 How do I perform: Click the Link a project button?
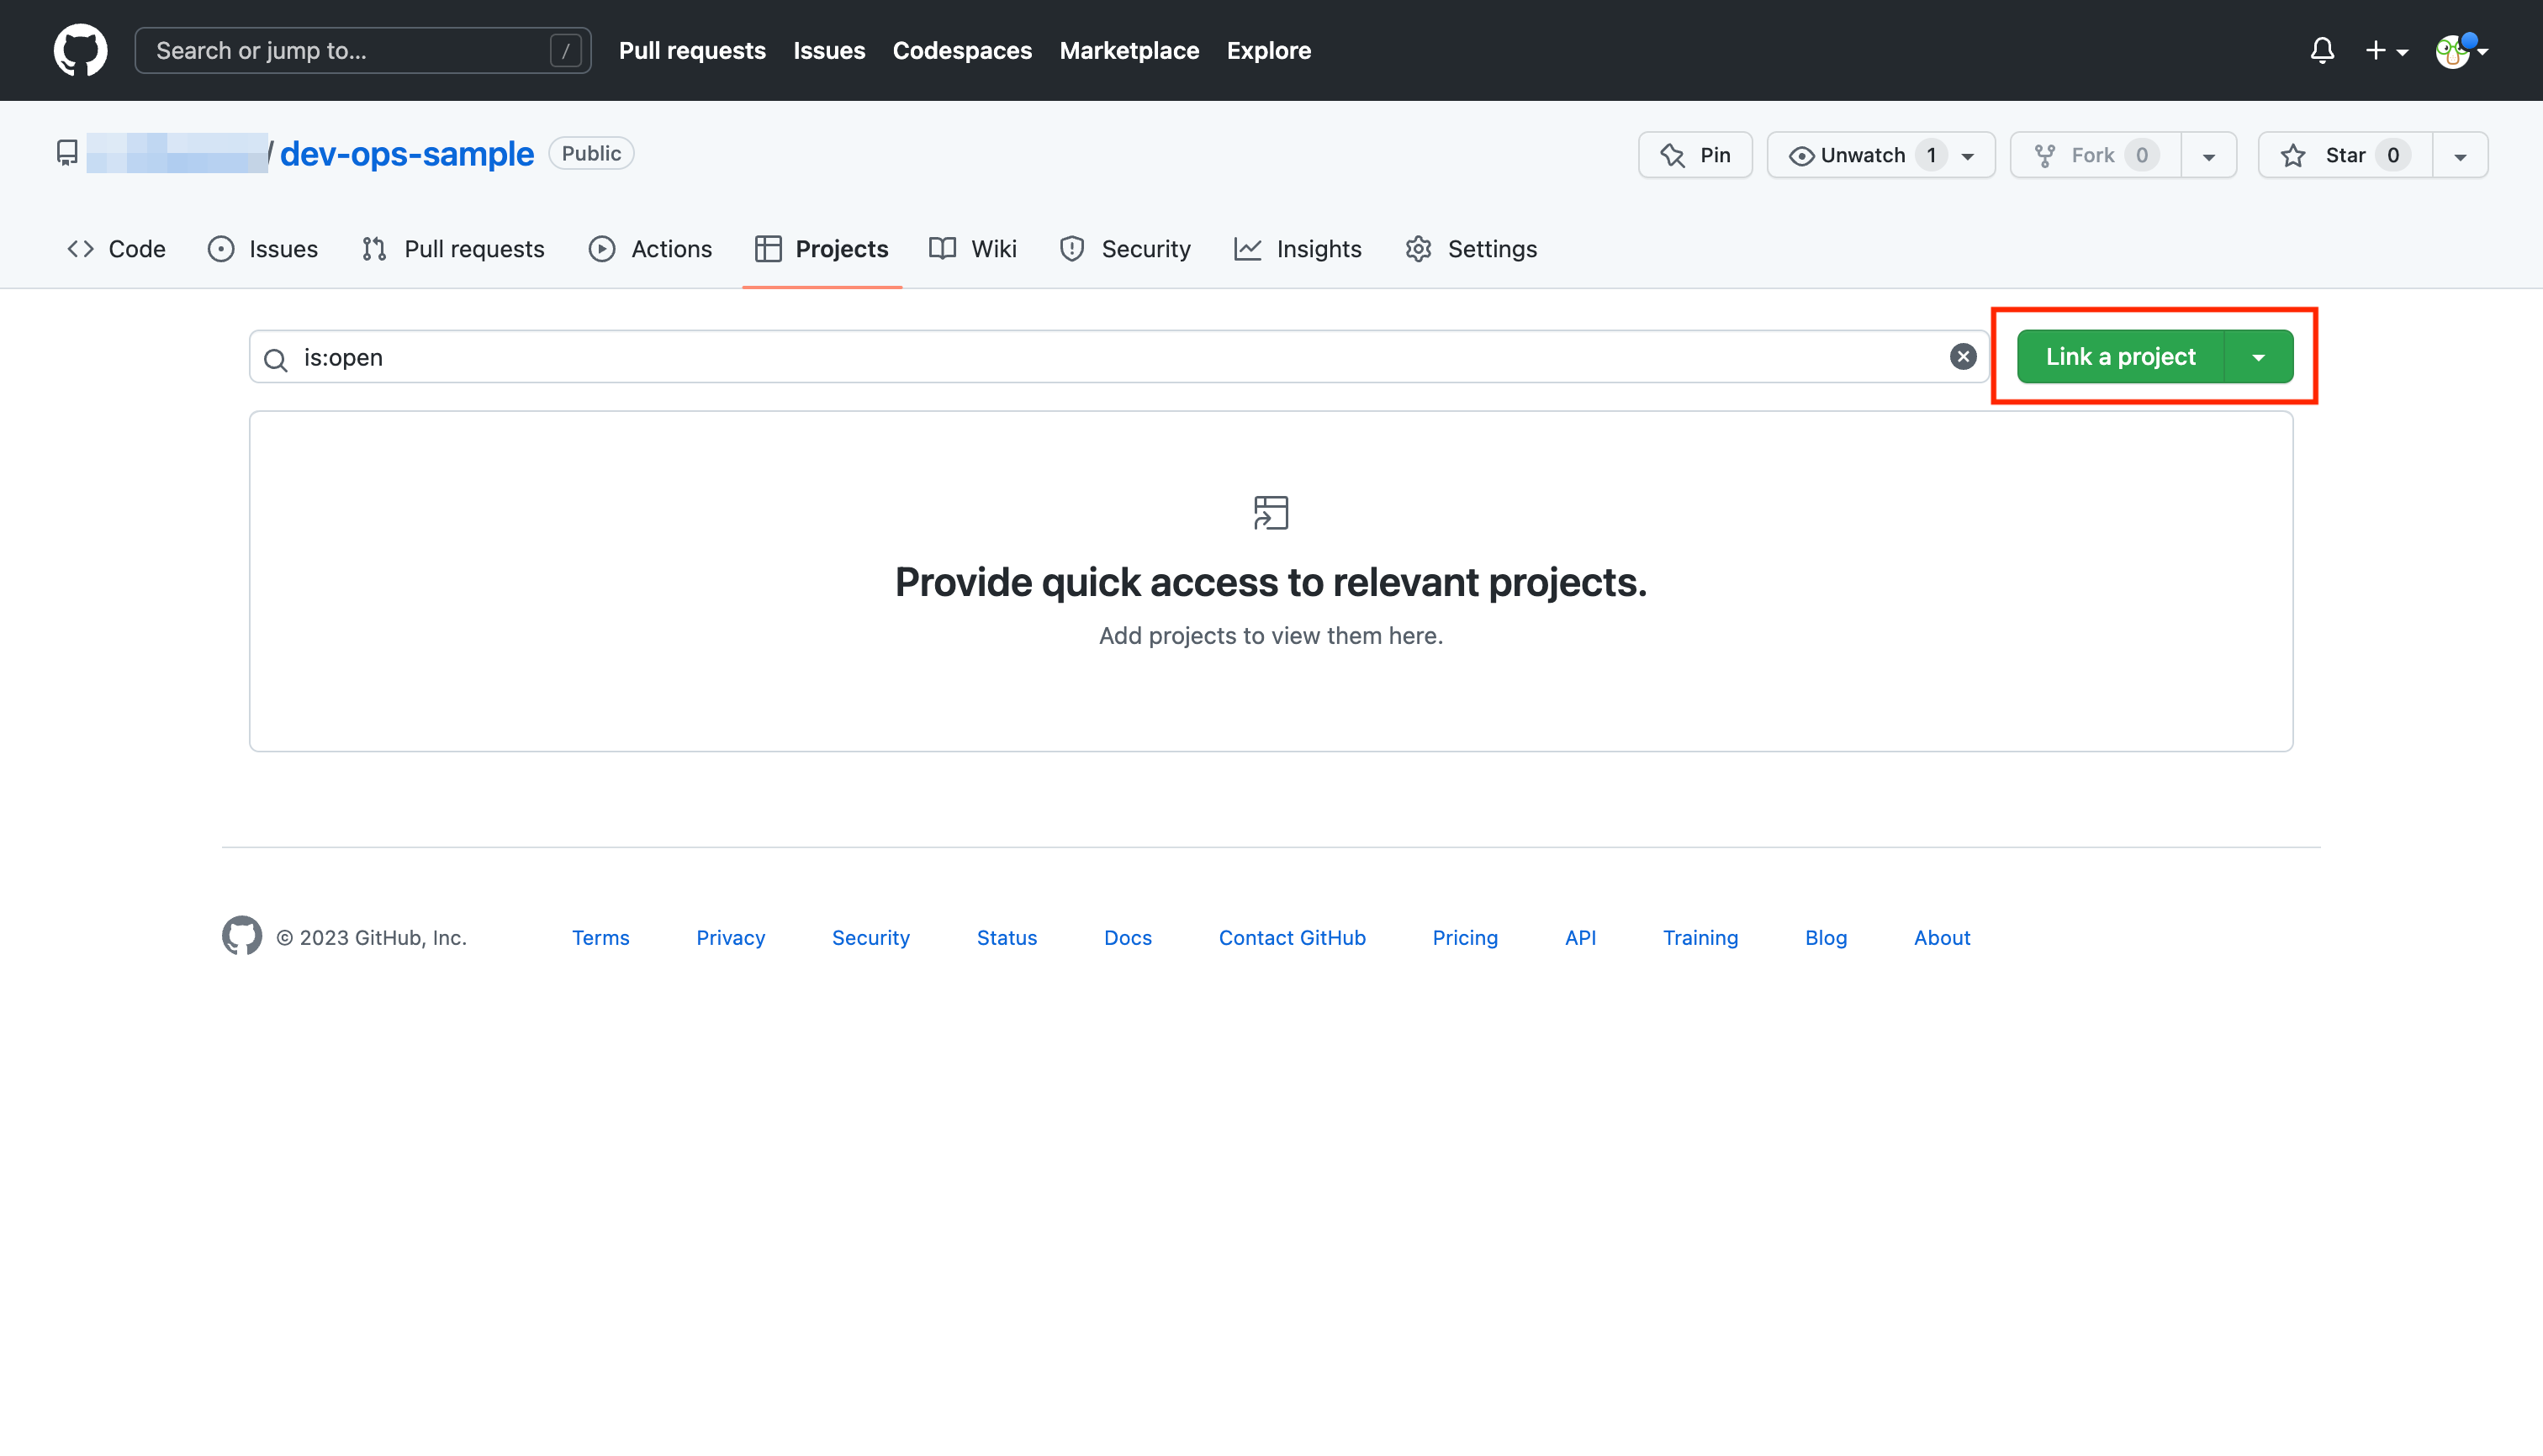click(2120, 357)
